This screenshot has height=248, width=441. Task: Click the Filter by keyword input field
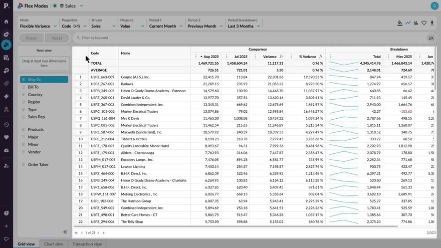pos(251,38)
